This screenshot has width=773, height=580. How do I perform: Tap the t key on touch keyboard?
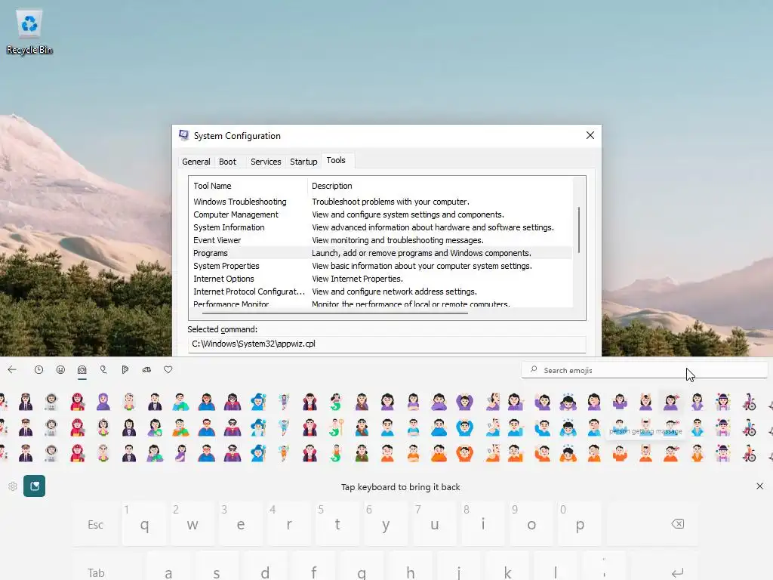click(337, 524)
